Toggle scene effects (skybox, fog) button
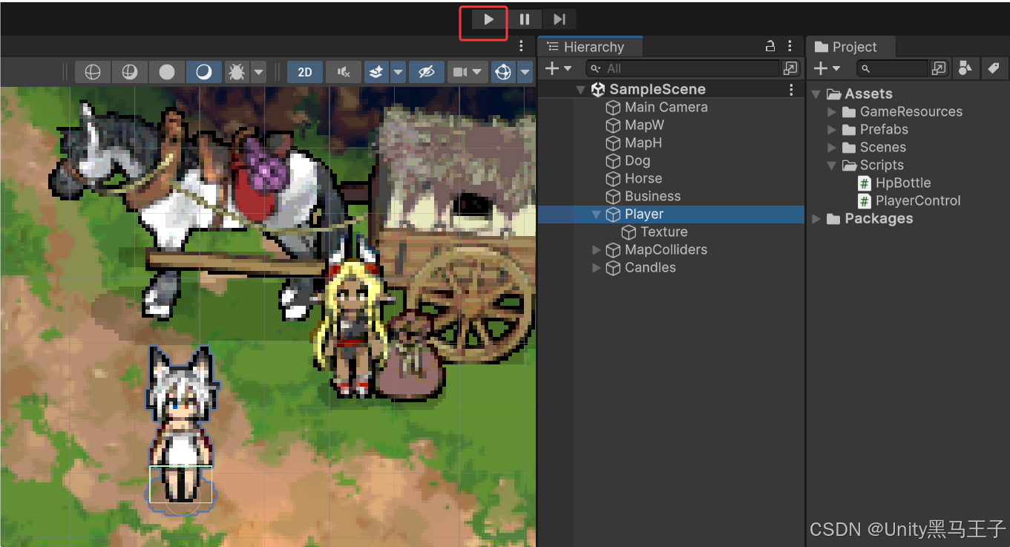This screenshot has height=547, width=1010. point(377,72)
